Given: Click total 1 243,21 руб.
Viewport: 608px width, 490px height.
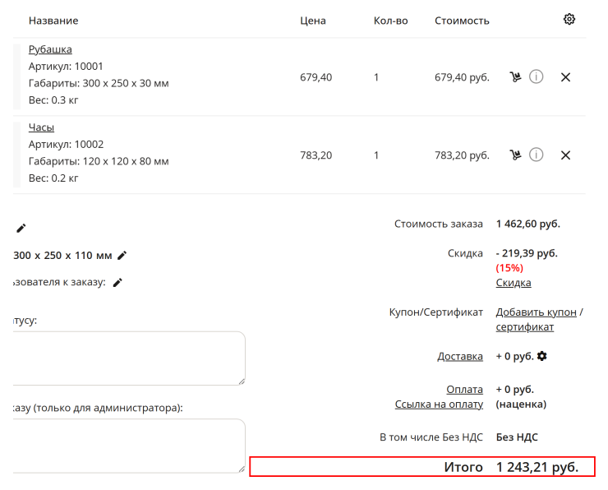Looking at the screenshot, I should point(537,467).
